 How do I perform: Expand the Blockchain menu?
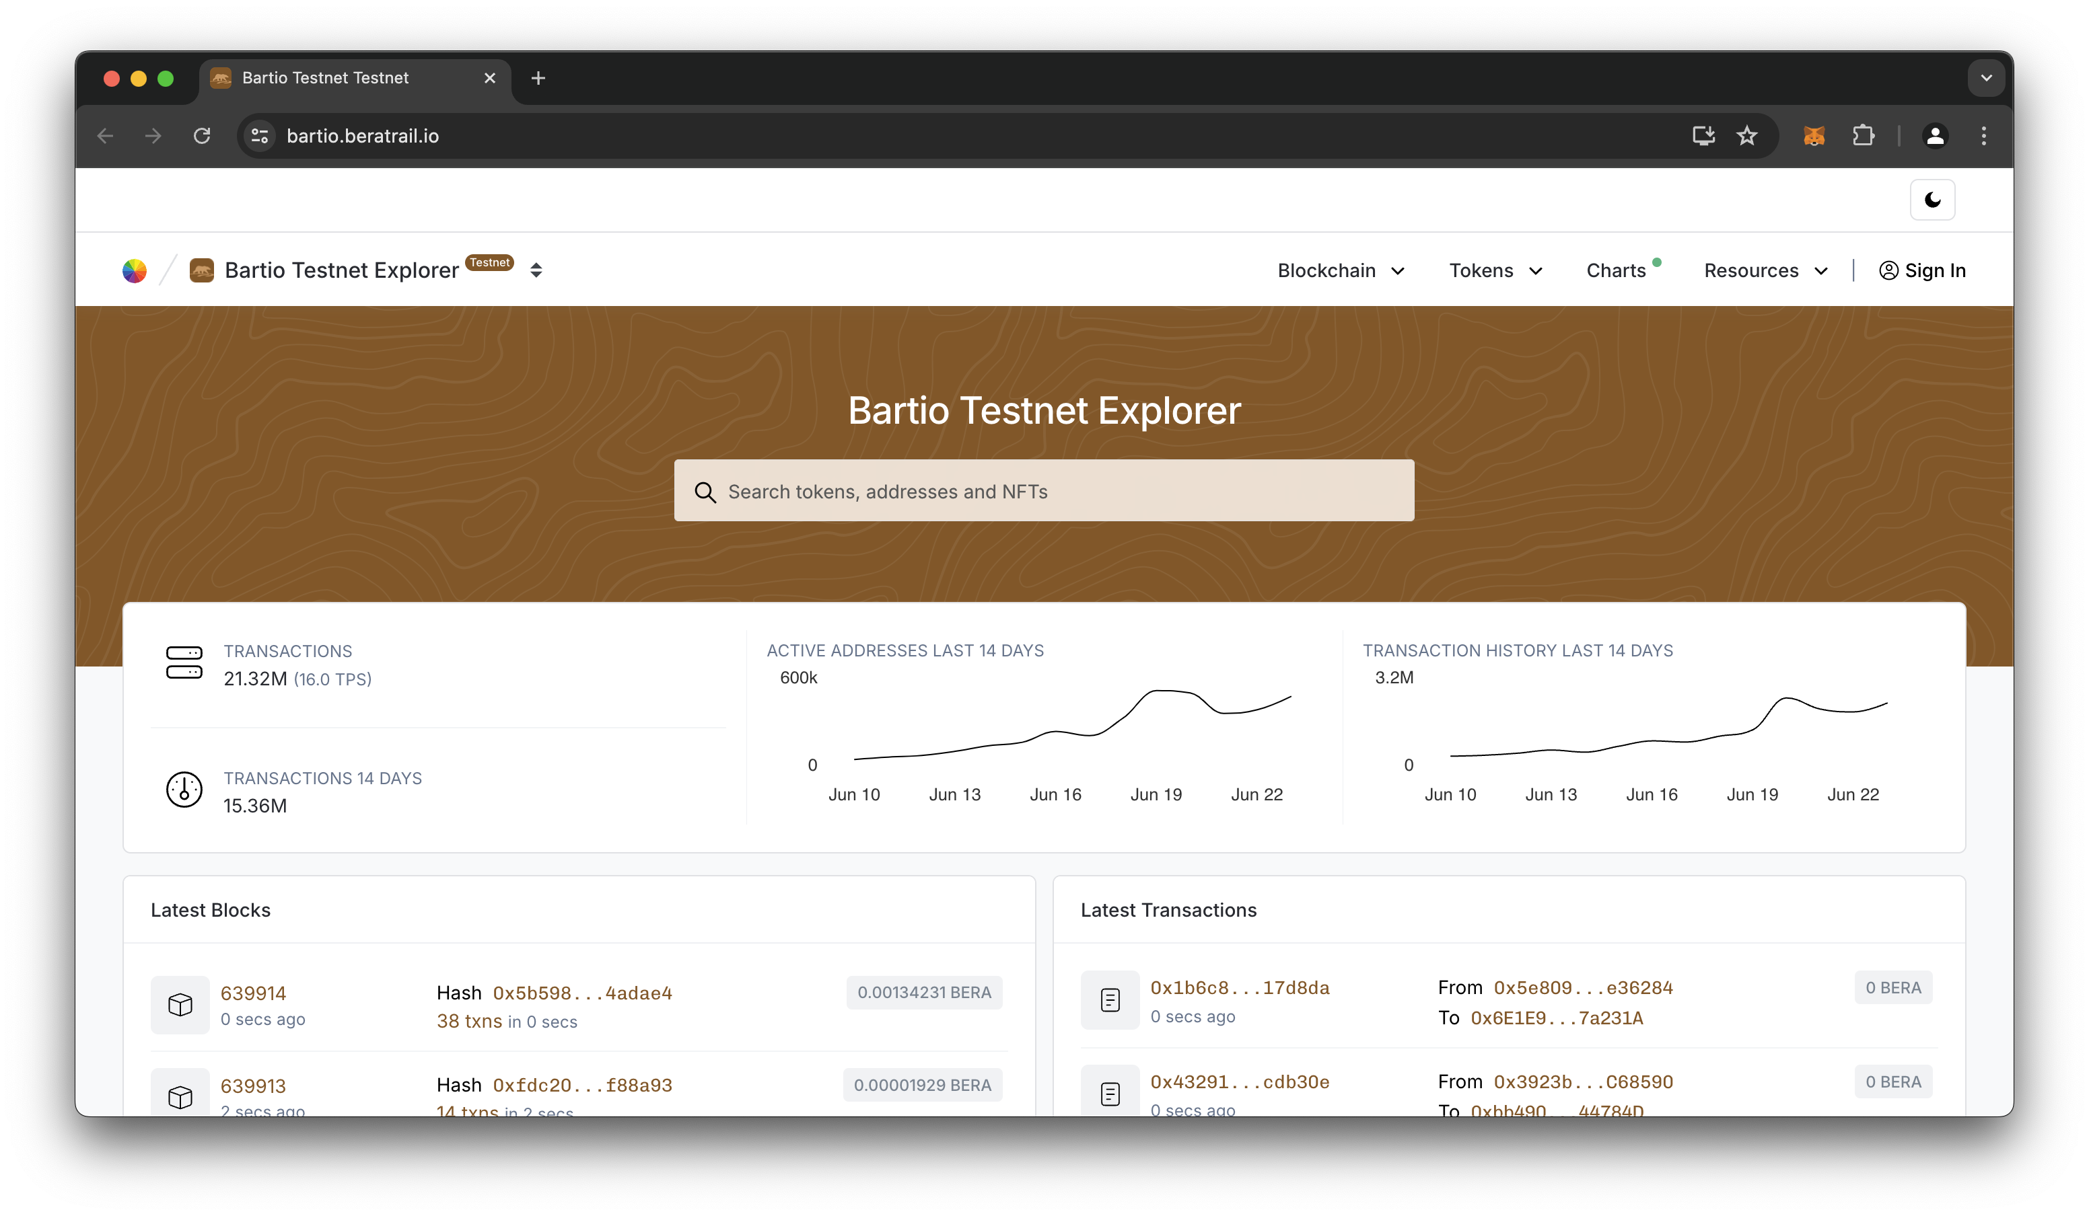point(1341,270)
